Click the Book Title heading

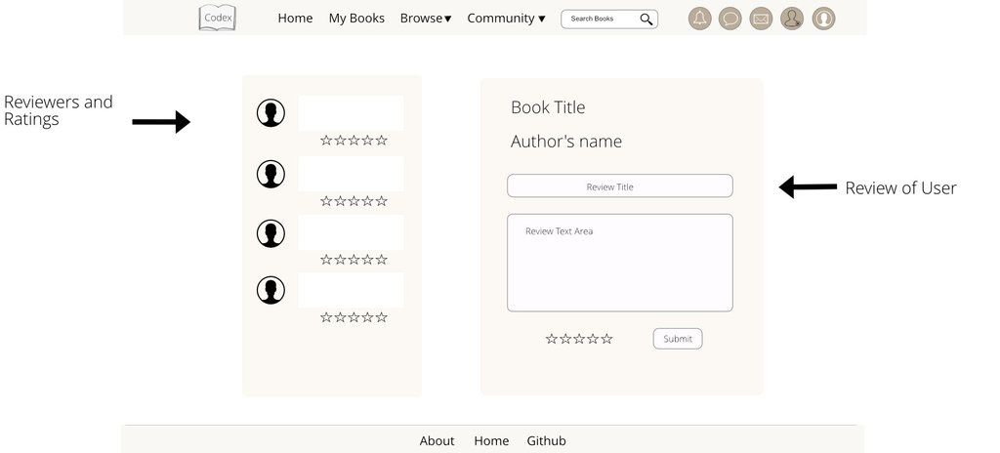(548, 107)
